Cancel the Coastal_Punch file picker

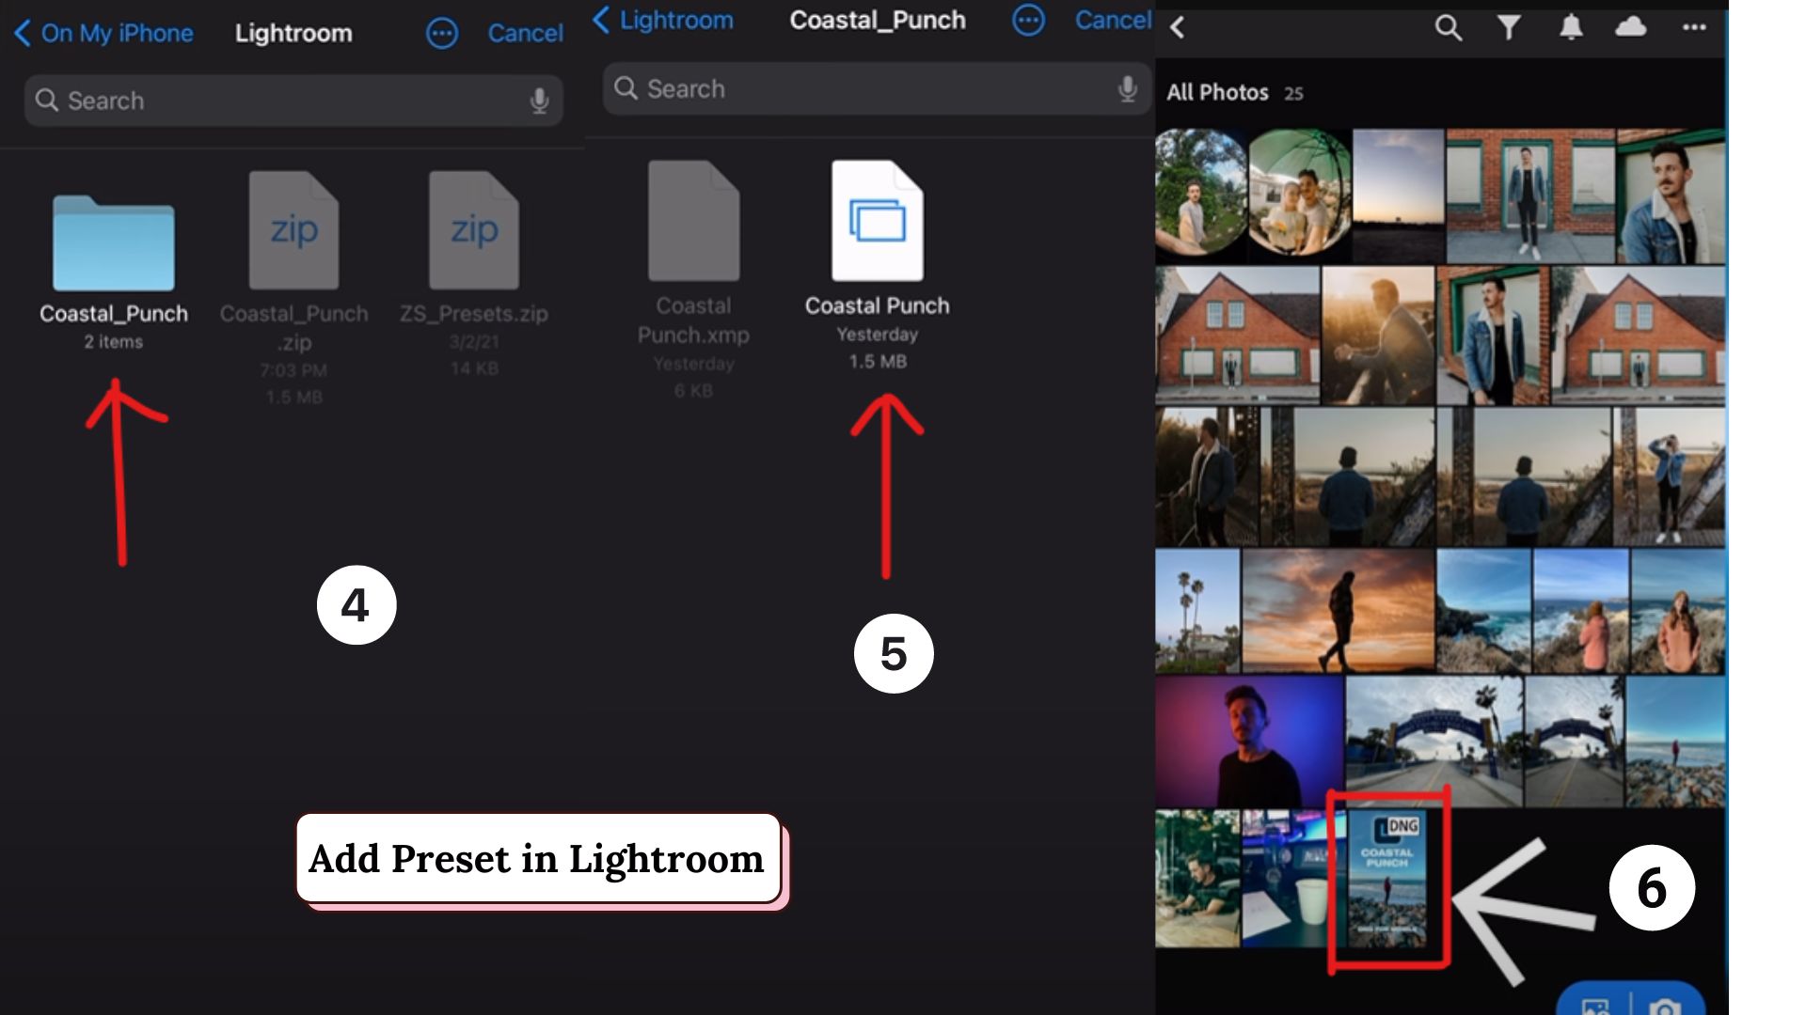click(1113, 20)
